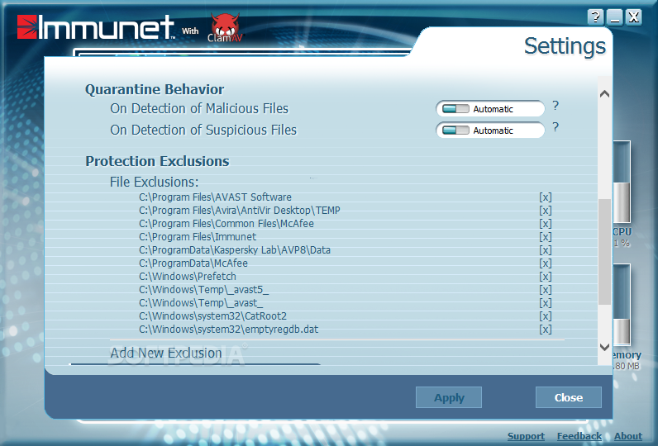Screen dimensions: 658x446
Task: Click the settings scrollbar thumb
Action: pyautogui.click(x=605, y=252)
